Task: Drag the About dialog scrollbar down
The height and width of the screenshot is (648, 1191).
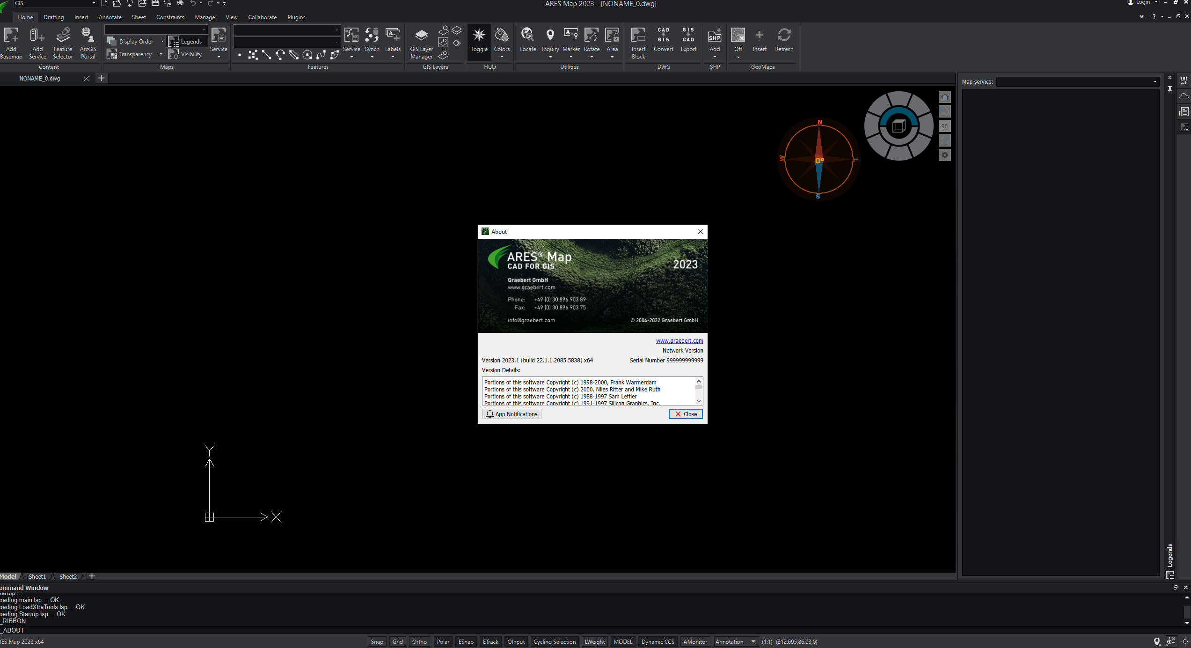Action: coord(699,401)
